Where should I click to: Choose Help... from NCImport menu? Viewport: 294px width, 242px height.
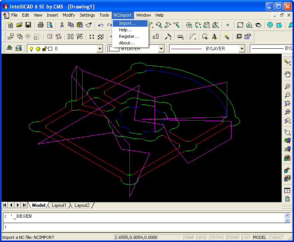coord(130,30)
